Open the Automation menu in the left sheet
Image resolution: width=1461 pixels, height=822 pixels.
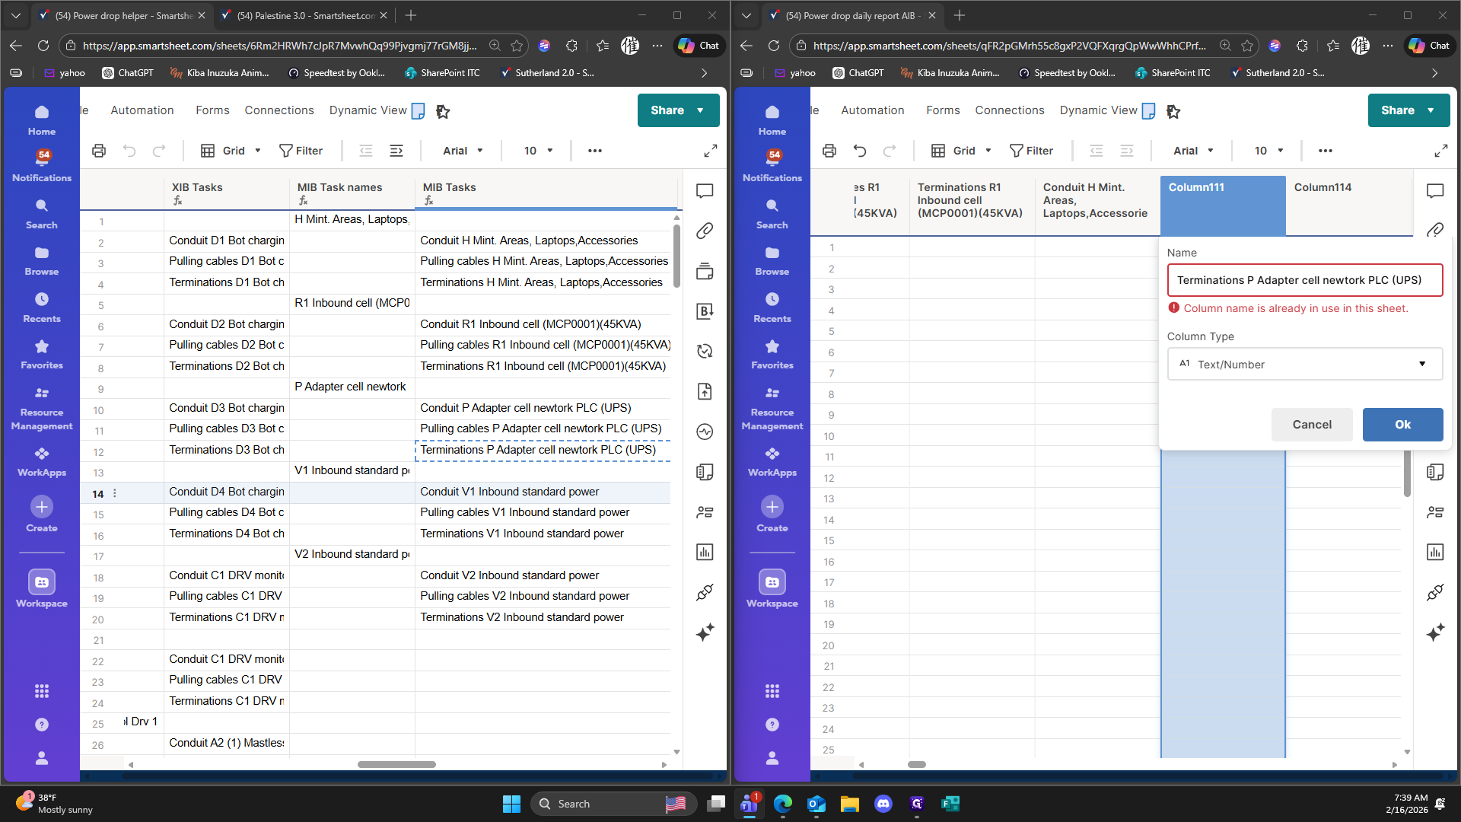[142, 110]
